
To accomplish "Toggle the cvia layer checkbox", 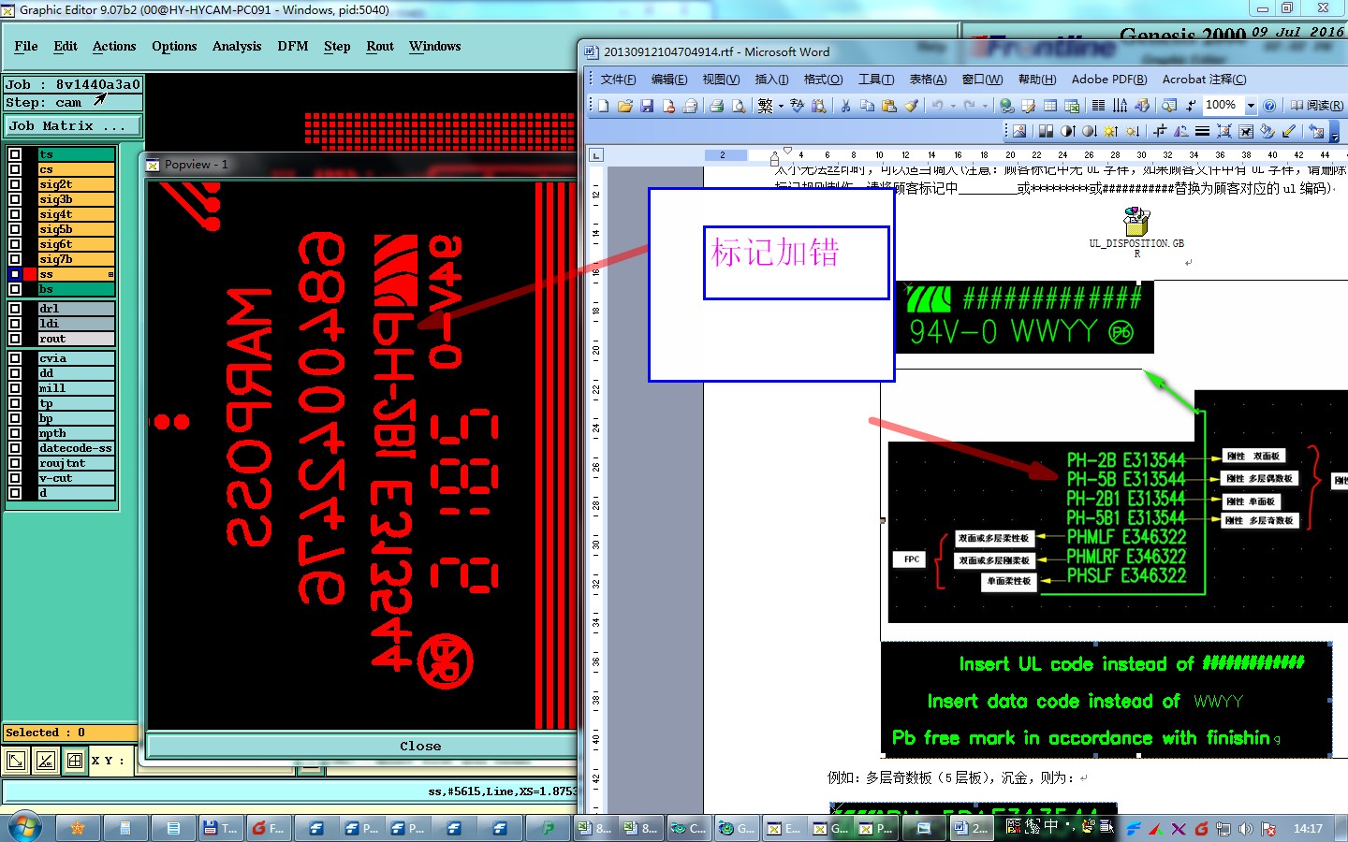I will pos(15,358).
